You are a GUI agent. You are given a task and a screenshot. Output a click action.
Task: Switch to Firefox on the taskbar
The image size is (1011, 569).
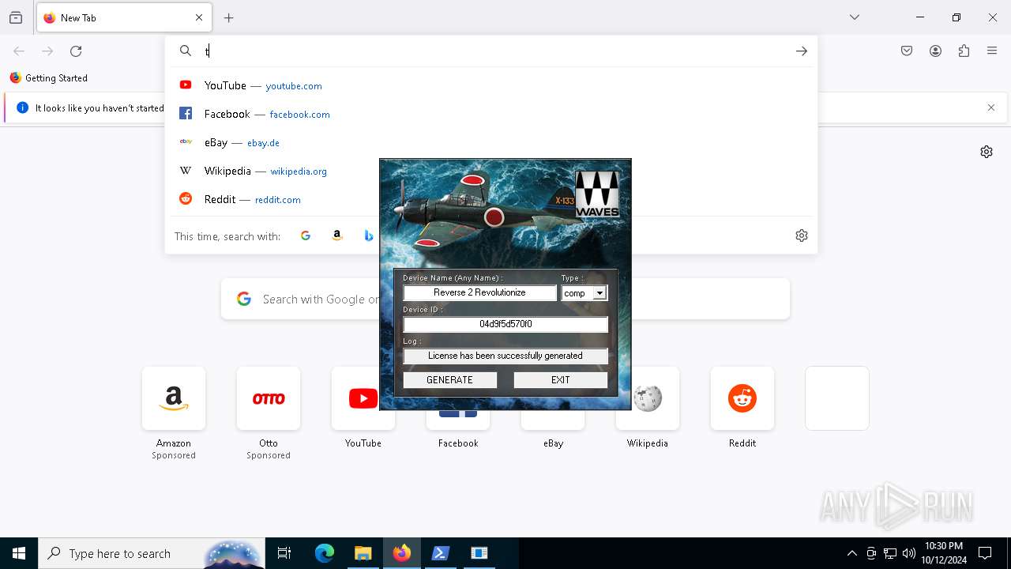click(x=402, y=553)
